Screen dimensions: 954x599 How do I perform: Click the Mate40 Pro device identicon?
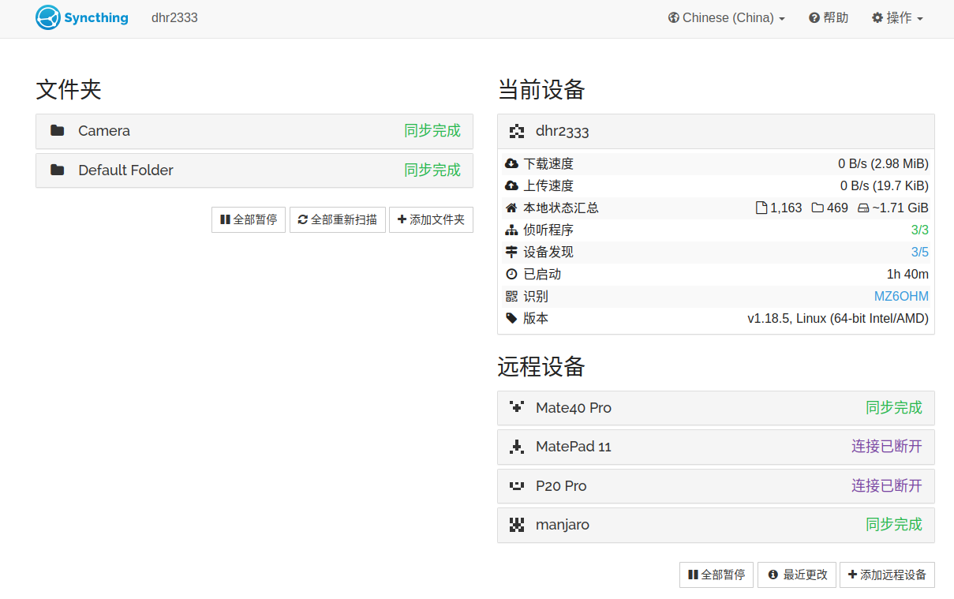pyautogui.click(x=517, y=407)
